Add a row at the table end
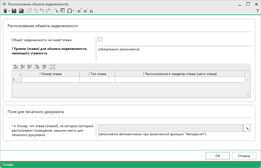The width and height of the screenshot is (261, 168). pyautogui.click(x=16, y=67)
